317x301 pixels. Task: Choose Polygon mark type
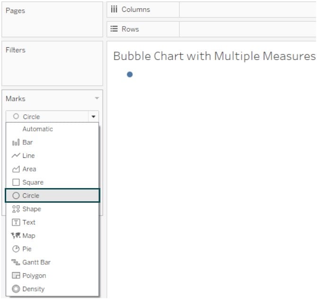coord(53,275)
